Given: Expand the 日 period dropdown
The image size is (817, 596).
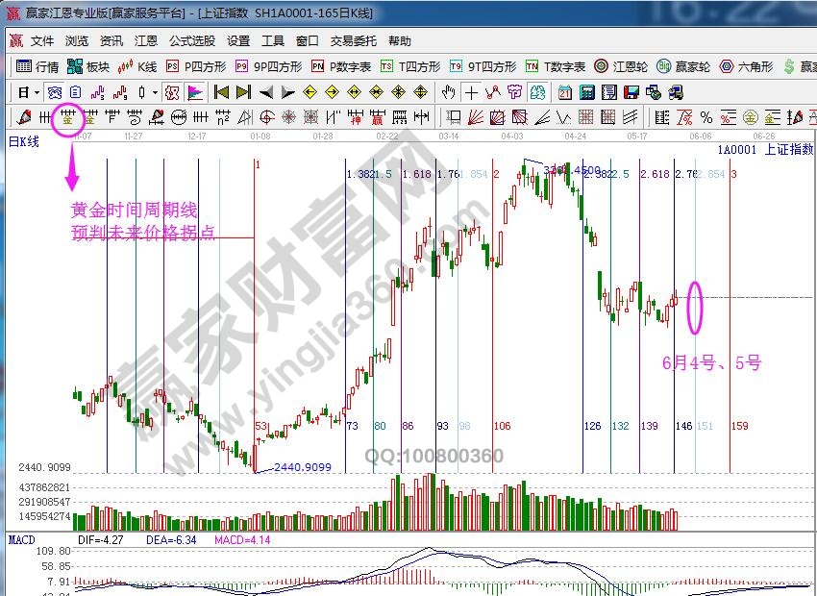Looking at the screenshot, I should (x=29, y=92).
